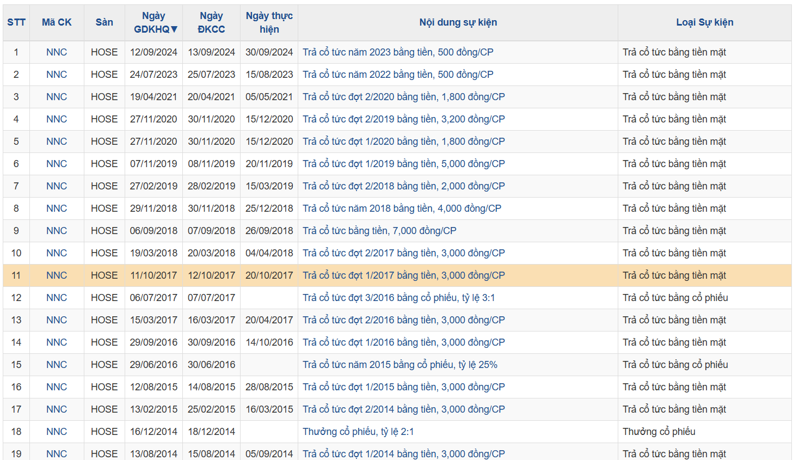Open dividend đợt 2/2019 3,200 đồng/CP link
Screen dimensions: 793x460
click(403, 119)
